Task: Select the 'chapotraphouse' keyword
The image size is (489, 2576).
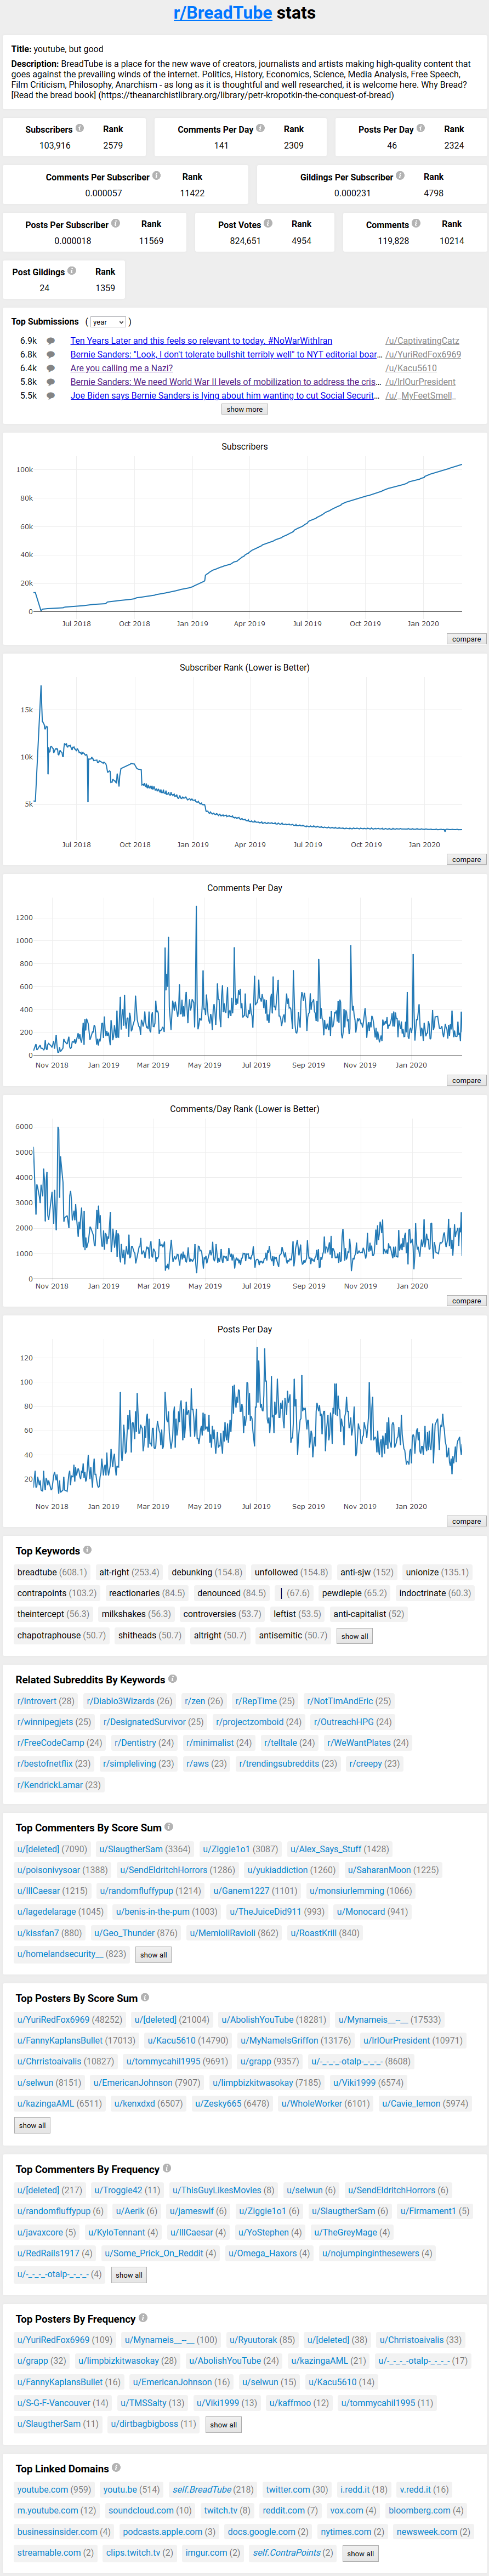Action: tap(49, 1635)
